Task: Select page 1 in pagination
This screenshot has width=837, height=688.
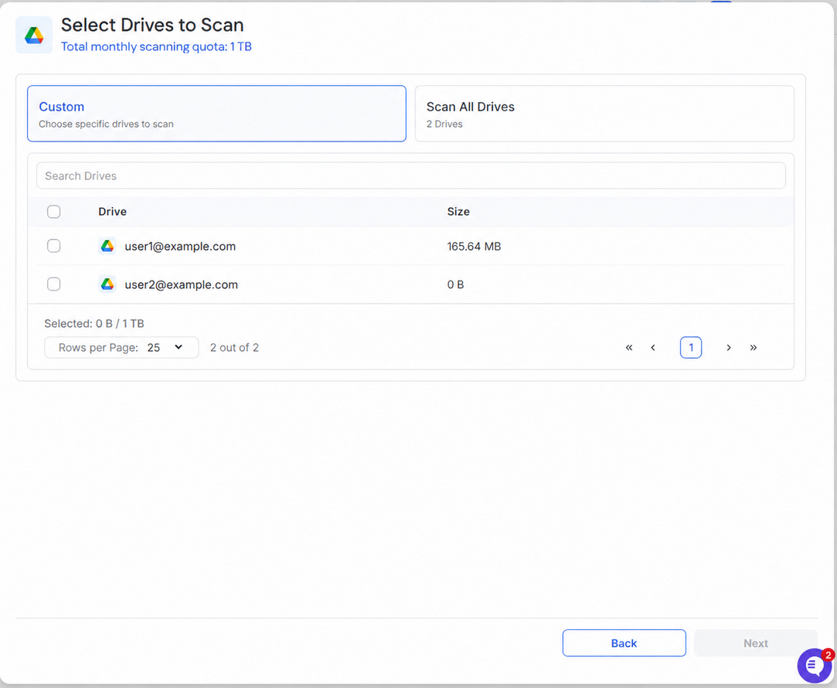Action: (x=691, y=347)
